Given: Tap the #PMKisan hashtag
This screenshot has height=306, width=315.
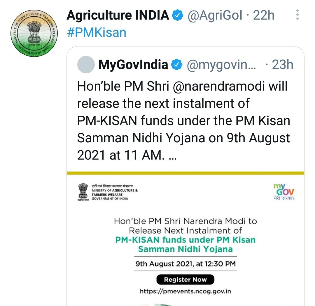Looking at the screenshot, I should tap(97, 32).
